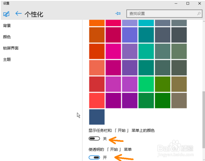This screenshot has width=205, height=161.
Task: Choose the khaki olive-brown swatch
Action: point(179,84)
